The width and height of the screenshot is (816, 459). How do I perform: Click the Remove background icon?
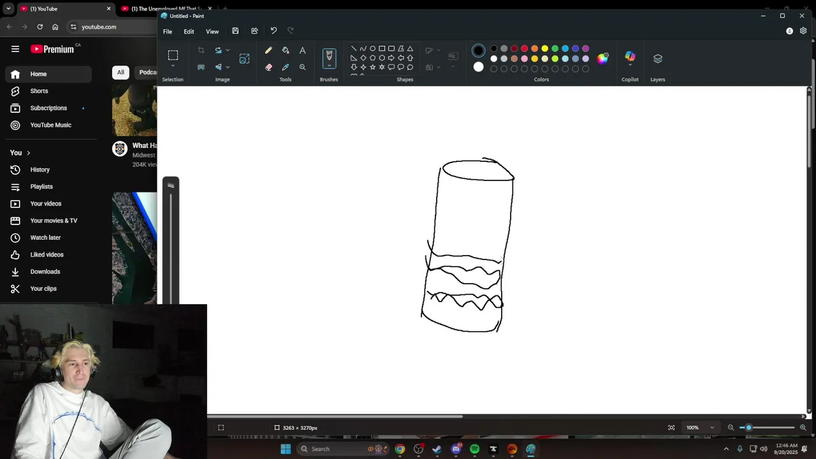point(201,67)
